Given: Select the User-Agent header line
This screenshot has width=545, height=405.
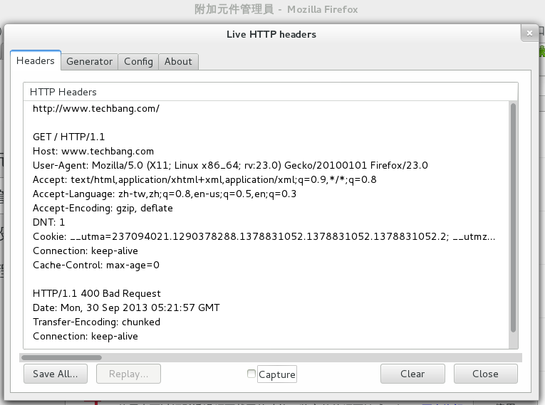Looking at the screenshot, I should coord(230,165).
